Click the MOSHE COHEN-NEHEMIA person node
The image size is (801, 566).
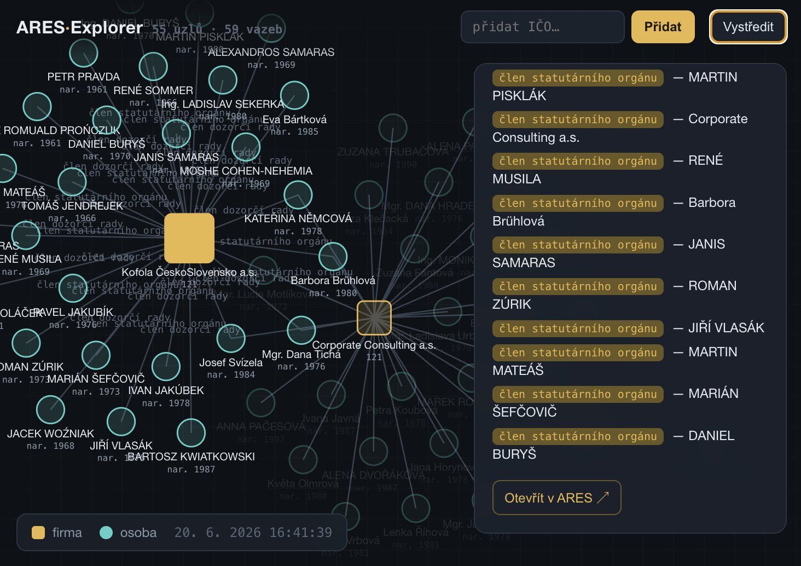pyautogui.click(x=246, y=147)
